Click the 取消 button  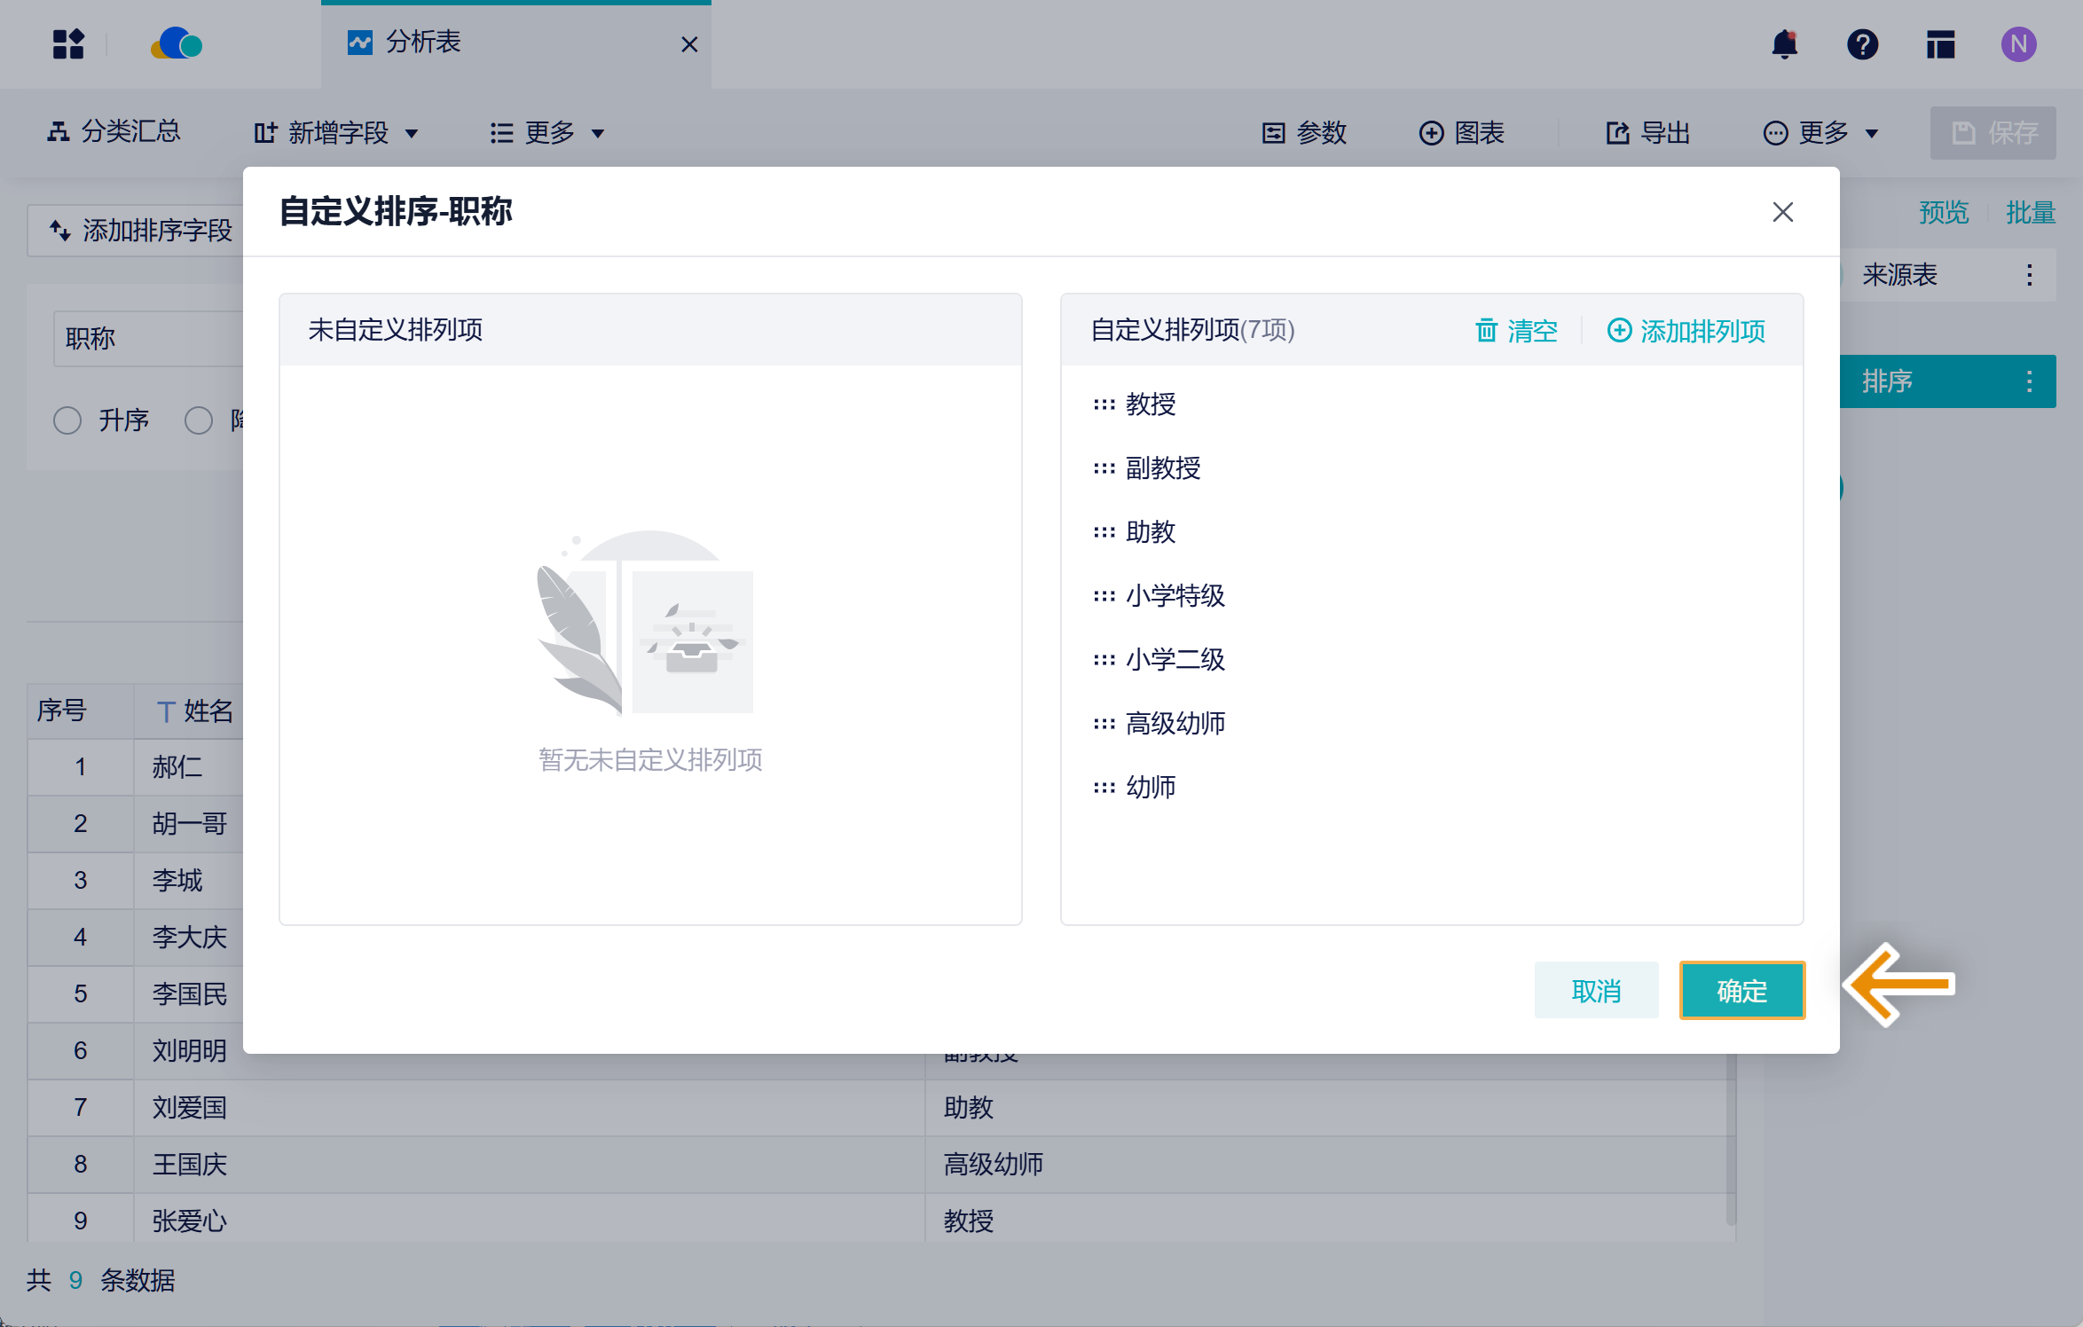[x=1596, y=991]
